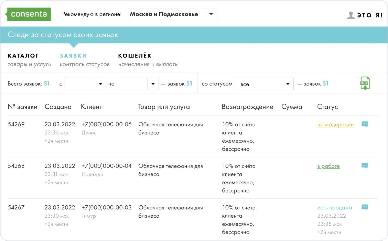Click the client name Надежда

click(92, 174)
